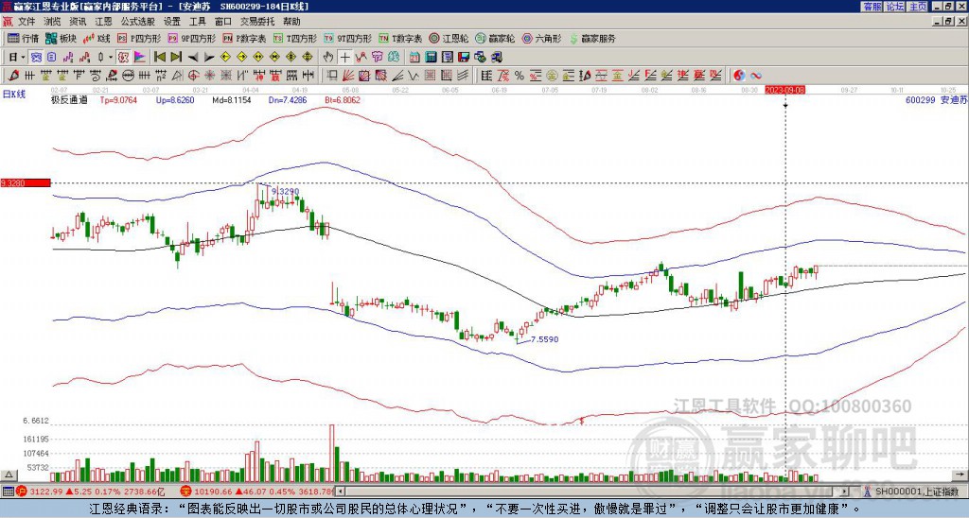This screenshot has width=969, height=518.
Task: Click the black left-pointing arrow icon
Action: [x=193, y=58]
